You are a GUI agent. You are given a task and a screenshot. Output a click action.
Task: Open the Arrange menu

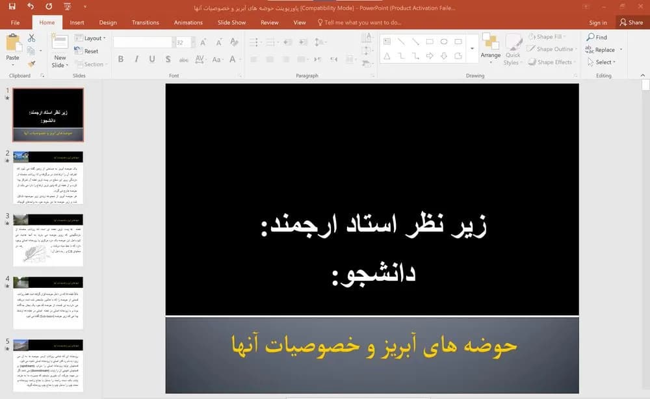click(x=490, y=49)
